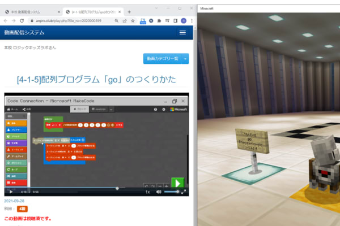Change playback speed via the 1x control

147,192
